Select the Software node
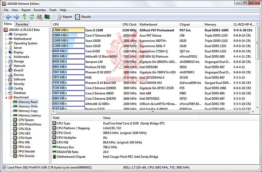Screen dimensions: 262x172 [20, 79]
